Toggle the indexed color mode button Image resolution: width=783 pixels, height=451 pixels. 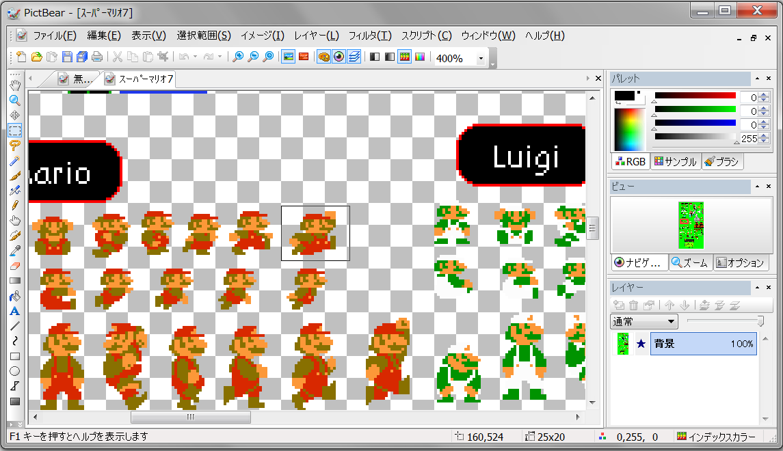click(405, 57)
